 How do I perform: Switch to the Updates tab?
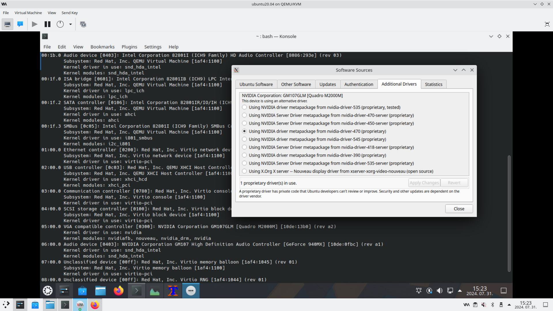tap(328, 84)
